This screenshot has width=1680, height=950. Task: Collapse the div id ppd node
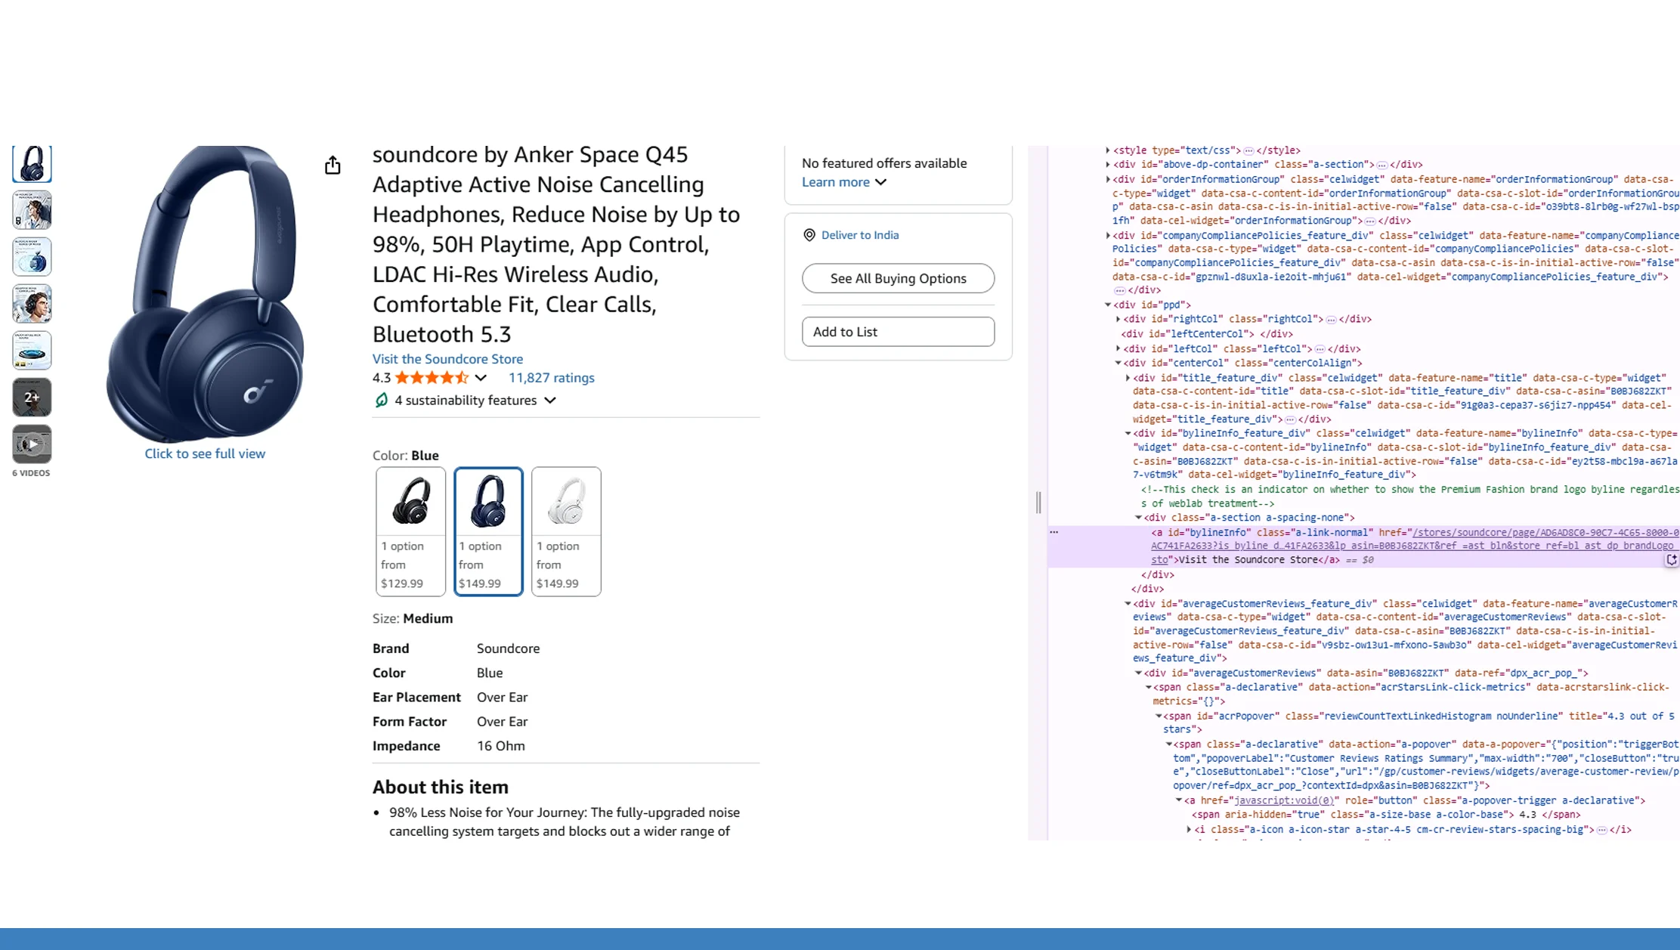tap(1108, 305)
